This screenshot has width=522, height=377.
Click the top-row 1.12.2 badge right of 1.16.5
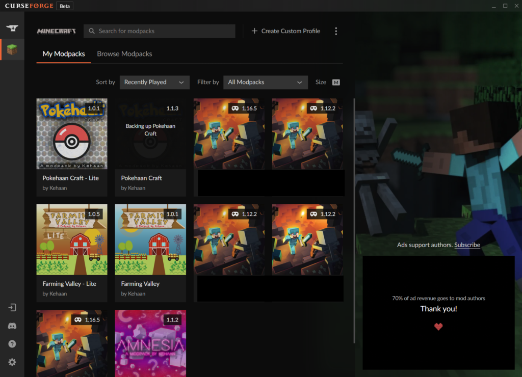click(323, 109)
